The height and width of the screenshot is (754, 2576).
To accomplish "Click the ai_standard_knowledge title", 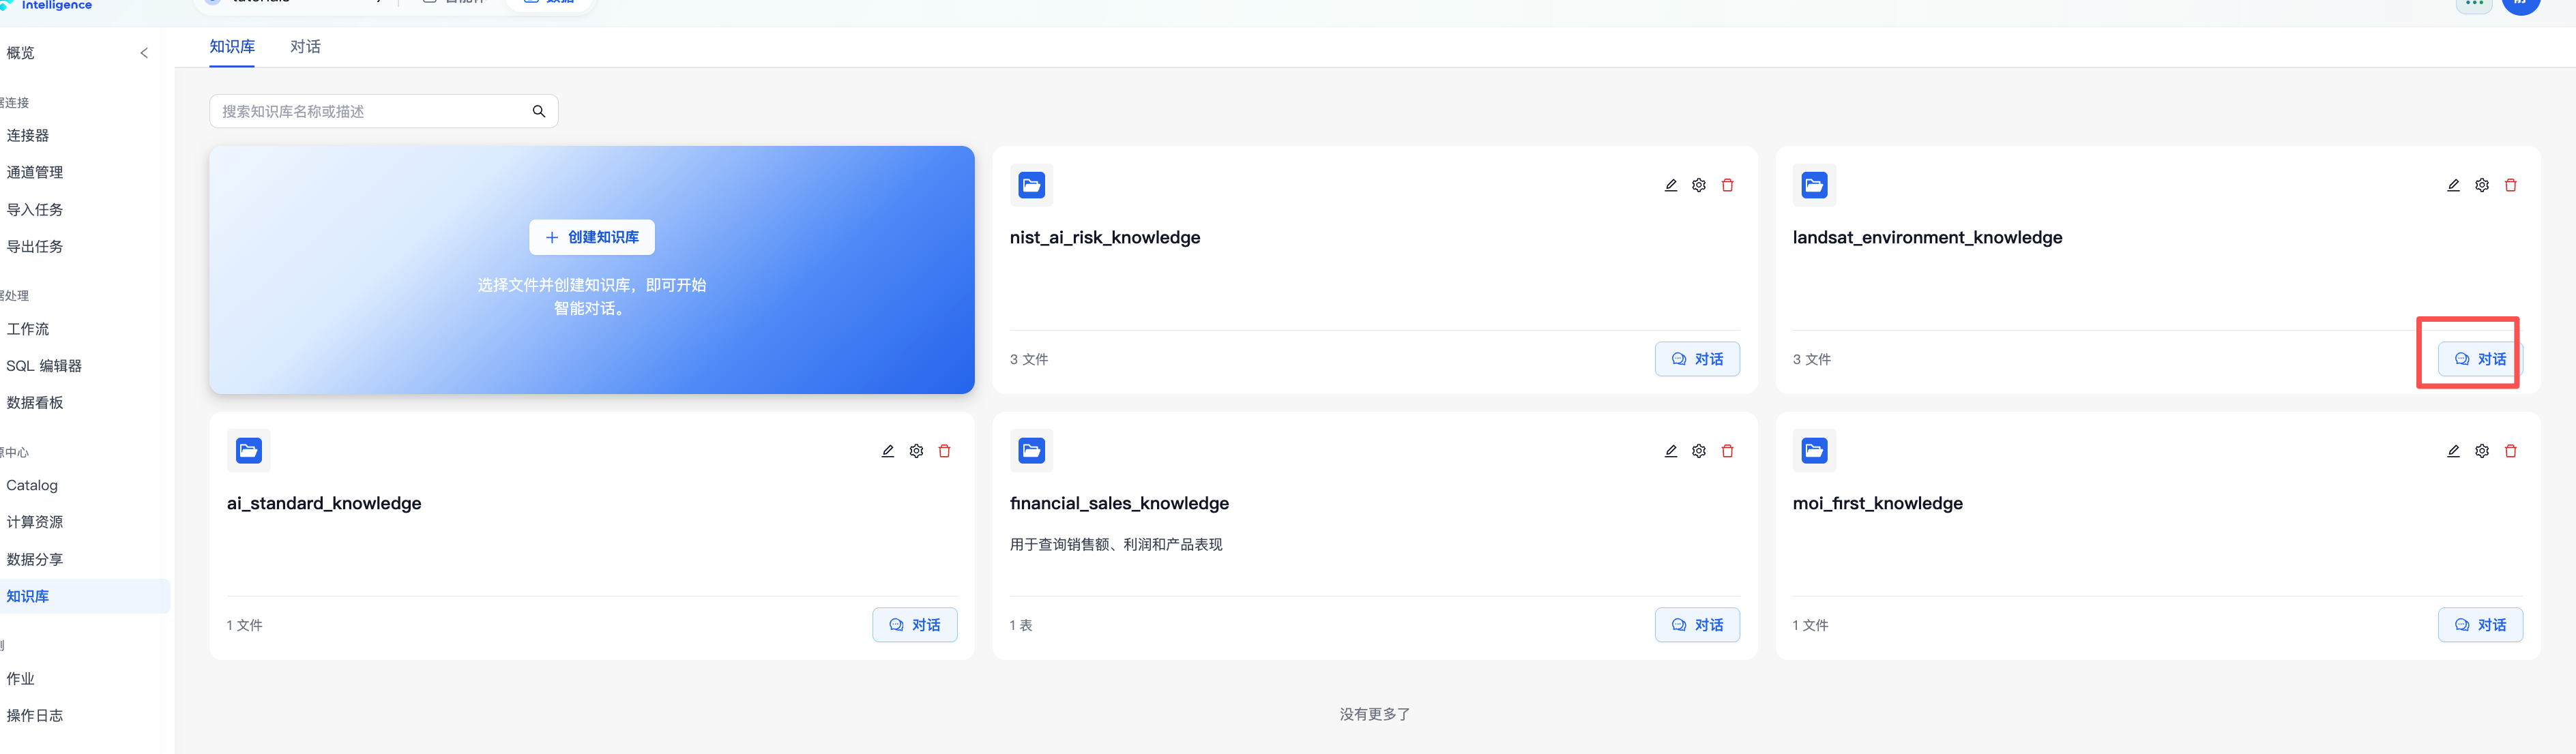I will [x=324, y=503].
